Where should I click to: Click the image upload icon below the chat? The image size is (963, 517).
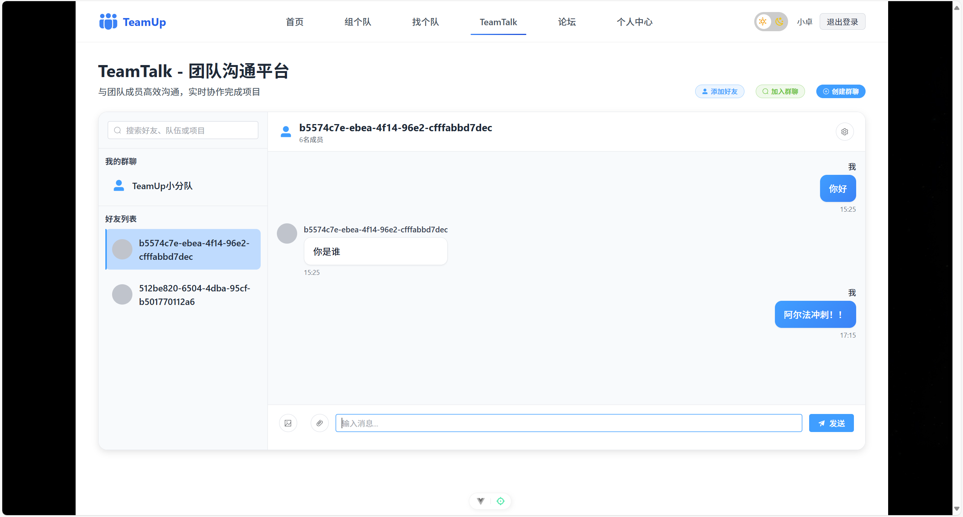(288, 423)
